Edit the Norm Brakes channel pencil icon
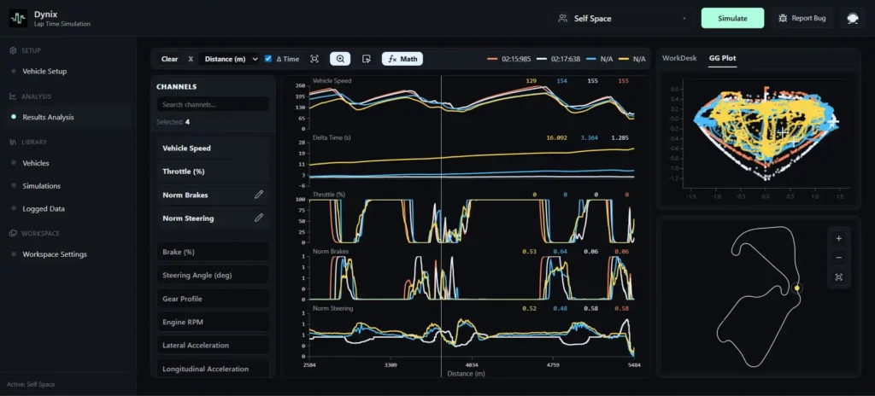Image resolution: width=875 pixels, height=396 pixels. pyautogui.click(x=258, y=195)
